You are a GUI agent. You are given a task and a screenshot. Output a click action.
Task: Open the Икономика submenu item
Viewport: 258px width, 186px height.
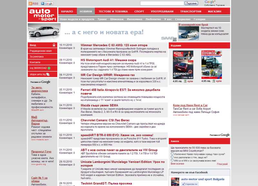click(x=134, y=19)
